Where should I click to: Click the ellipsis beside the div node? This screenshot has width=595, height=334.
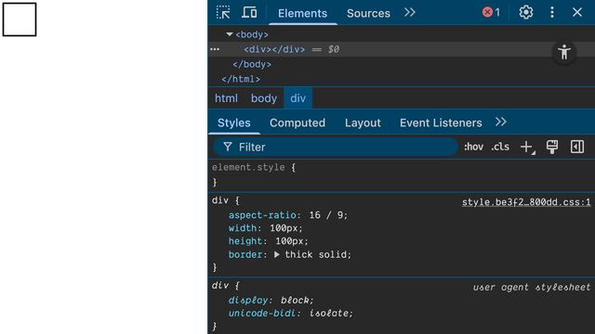coord(215,49)
